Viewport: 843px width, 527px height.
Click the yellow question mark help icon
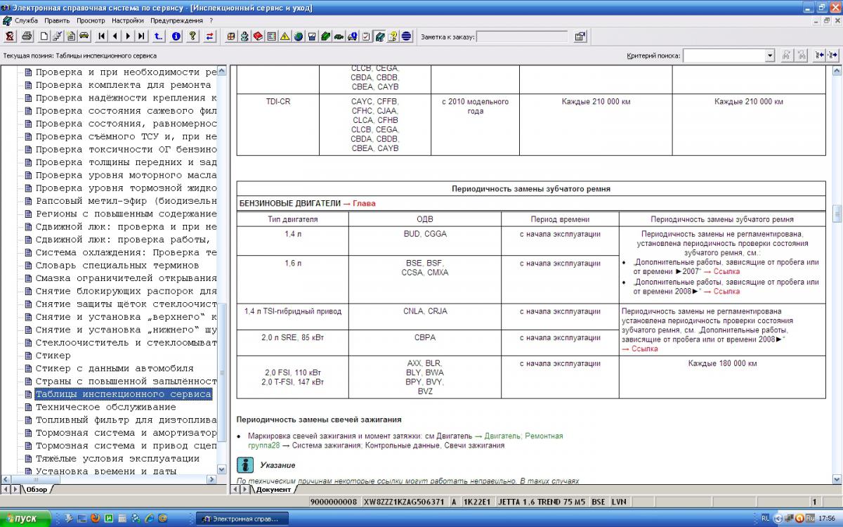tap(192, 37)
